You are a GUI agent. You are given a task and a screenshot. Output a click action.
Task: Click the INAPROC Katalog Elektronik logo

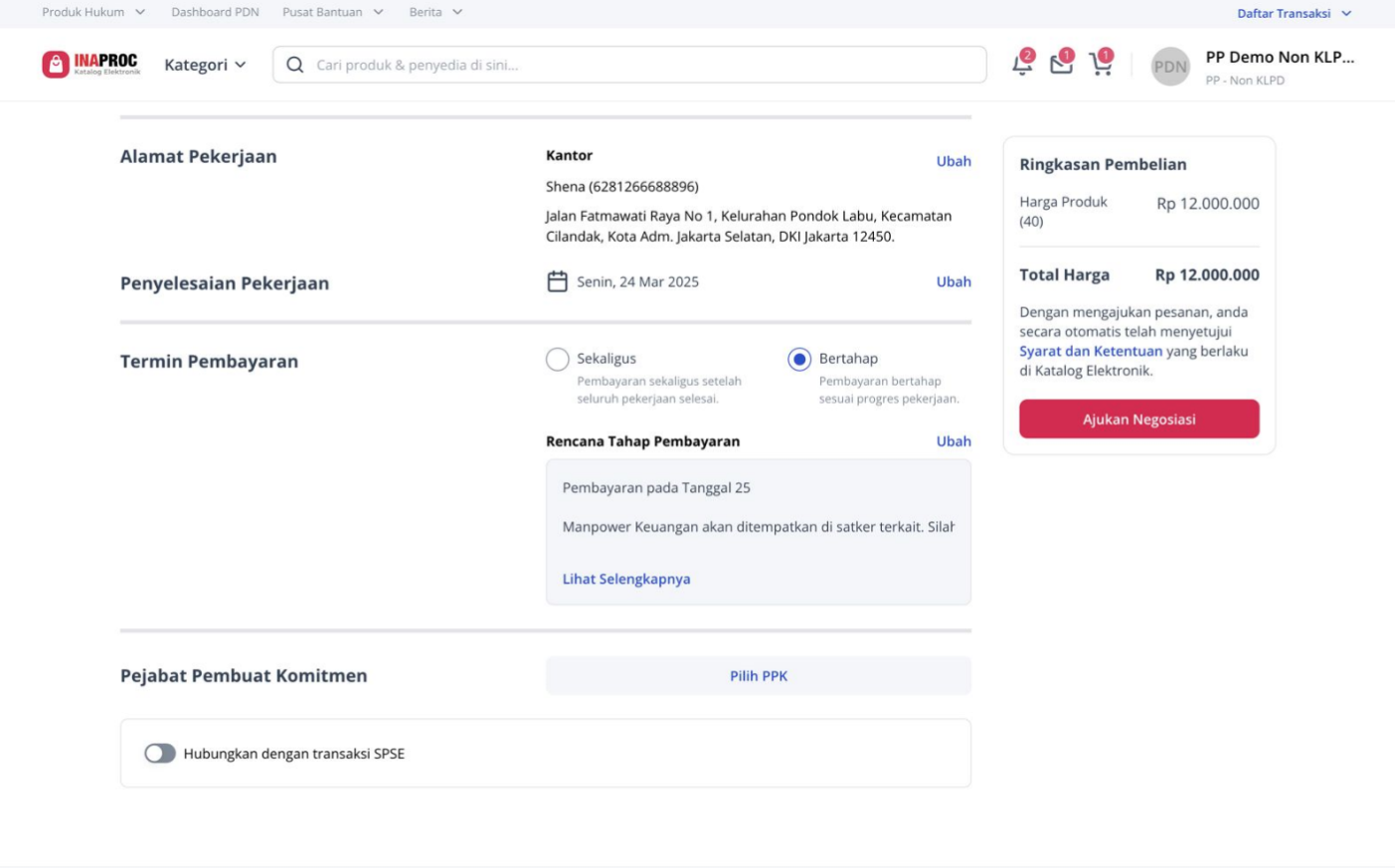tap(91, 65)
